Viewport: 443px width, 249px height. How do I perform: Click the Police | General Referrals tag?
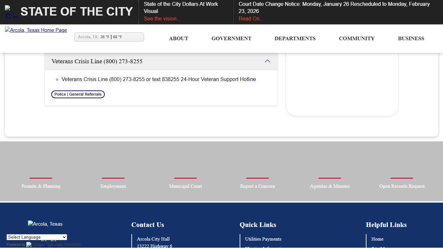[x=78, y=94]
